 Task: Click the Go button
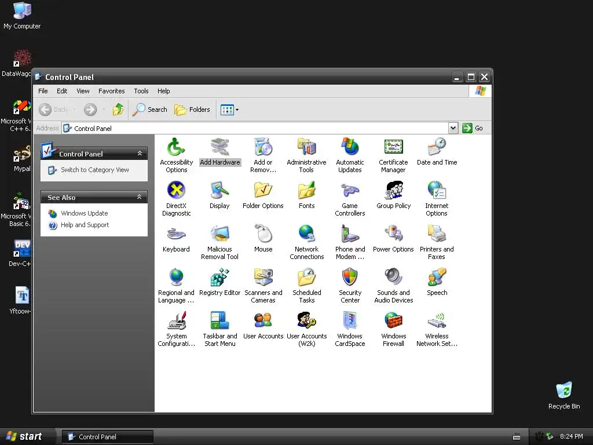coord(473,128)
